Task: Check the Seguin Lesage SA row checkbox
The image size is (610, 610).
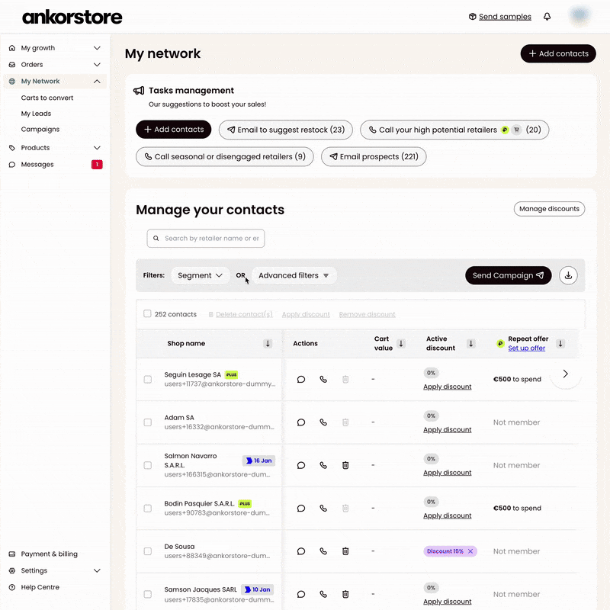Action: [x=148, y=379]
